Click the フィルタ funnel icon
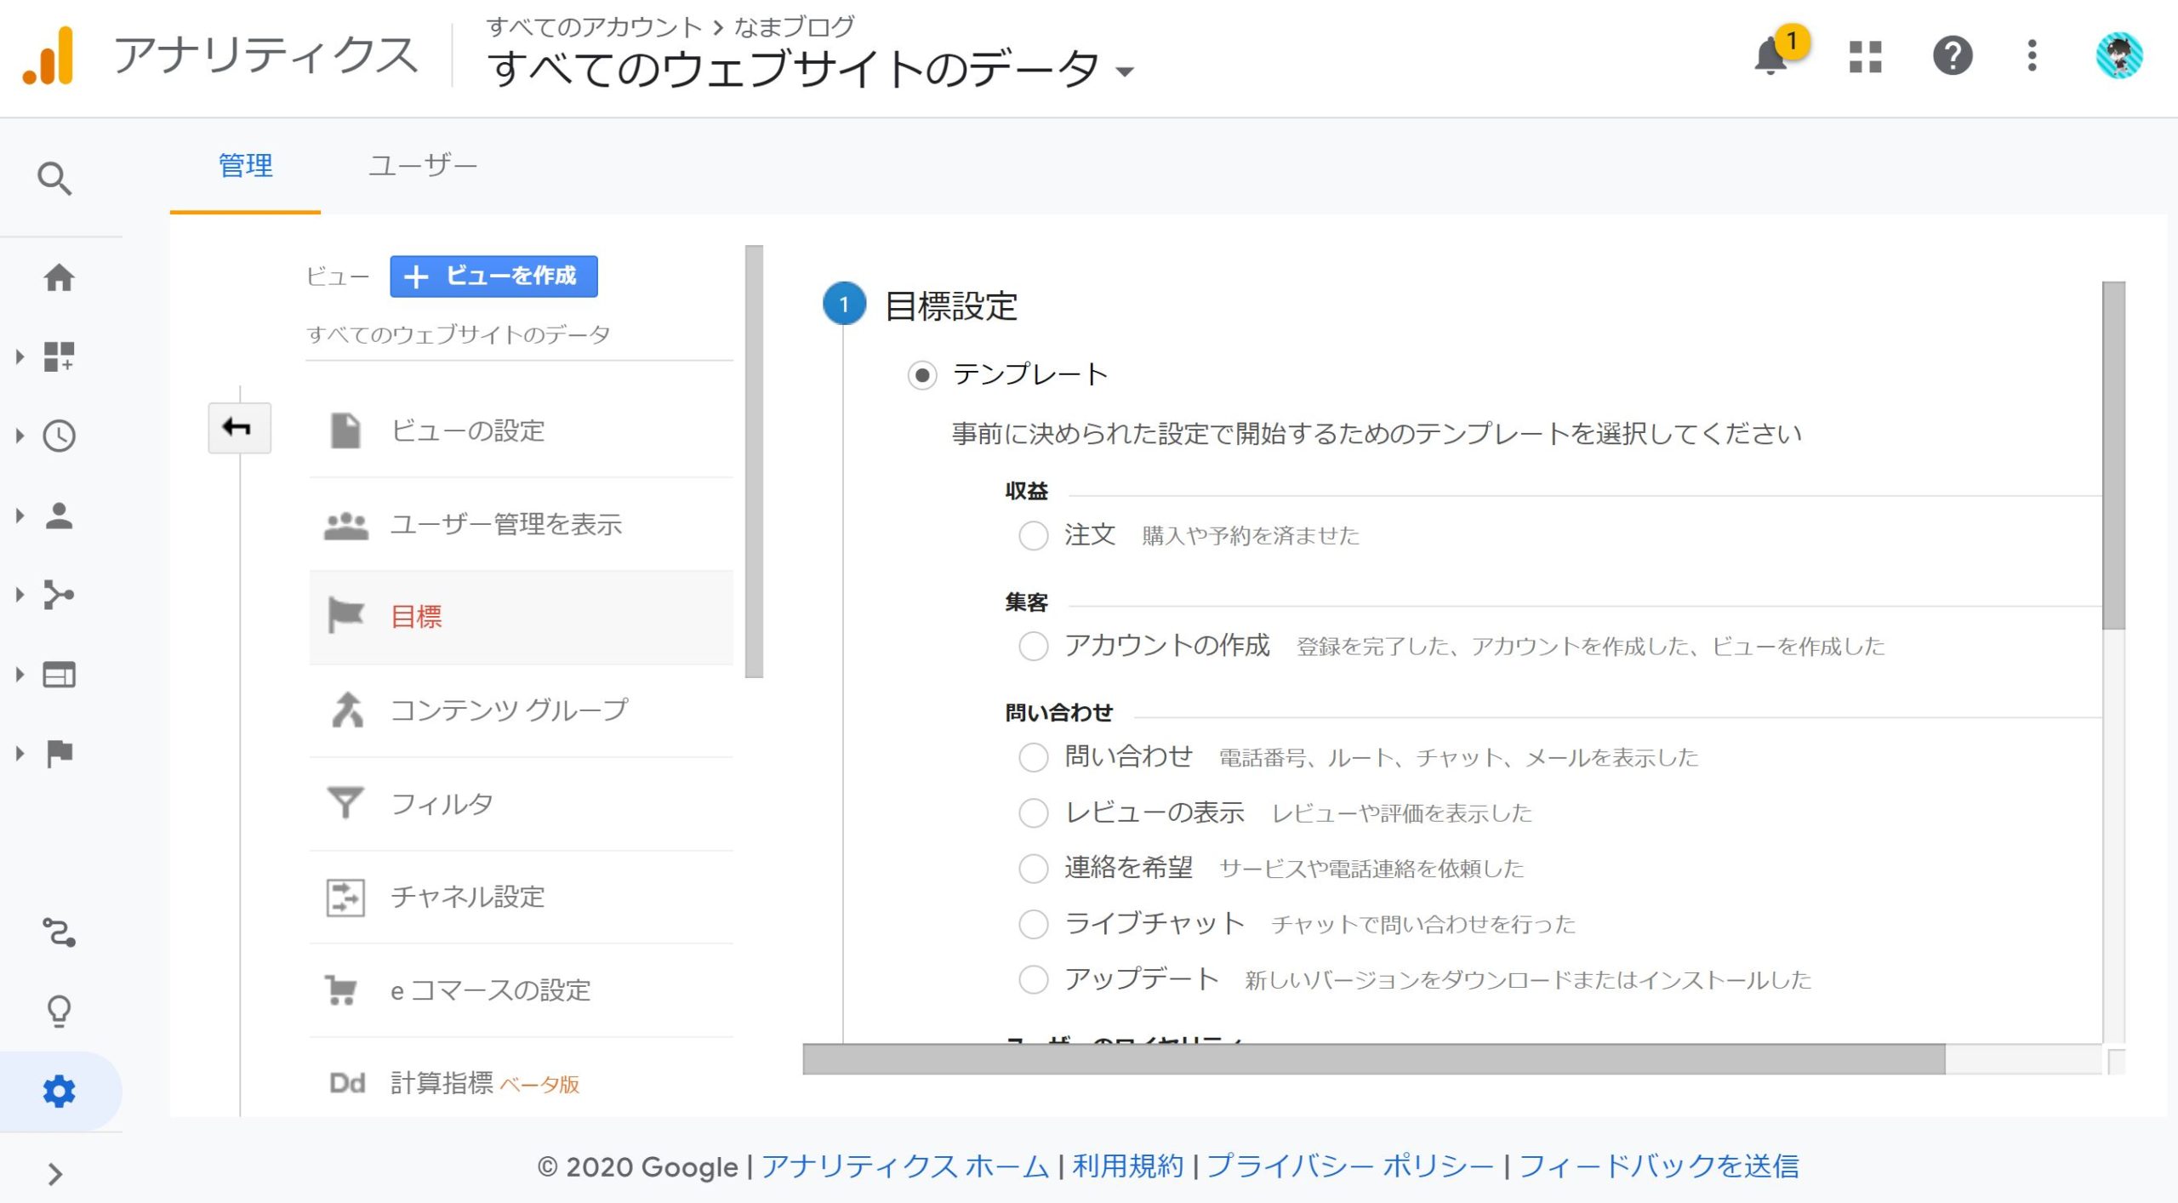This screenshot has height=1203, width=2178. [345, 802]
